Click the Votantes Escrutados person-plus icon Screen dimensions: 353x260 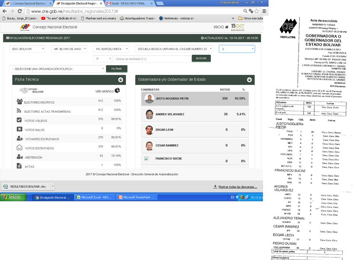click(20, 138)
